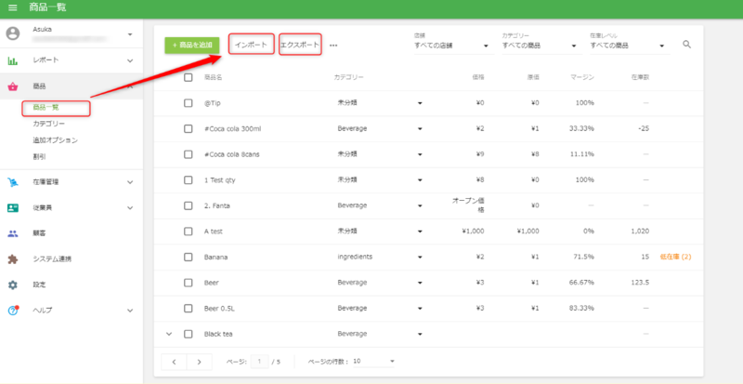Viewport: 743px width, 384px height.
Task: Click the search magnifier icon
Action: 687,44
